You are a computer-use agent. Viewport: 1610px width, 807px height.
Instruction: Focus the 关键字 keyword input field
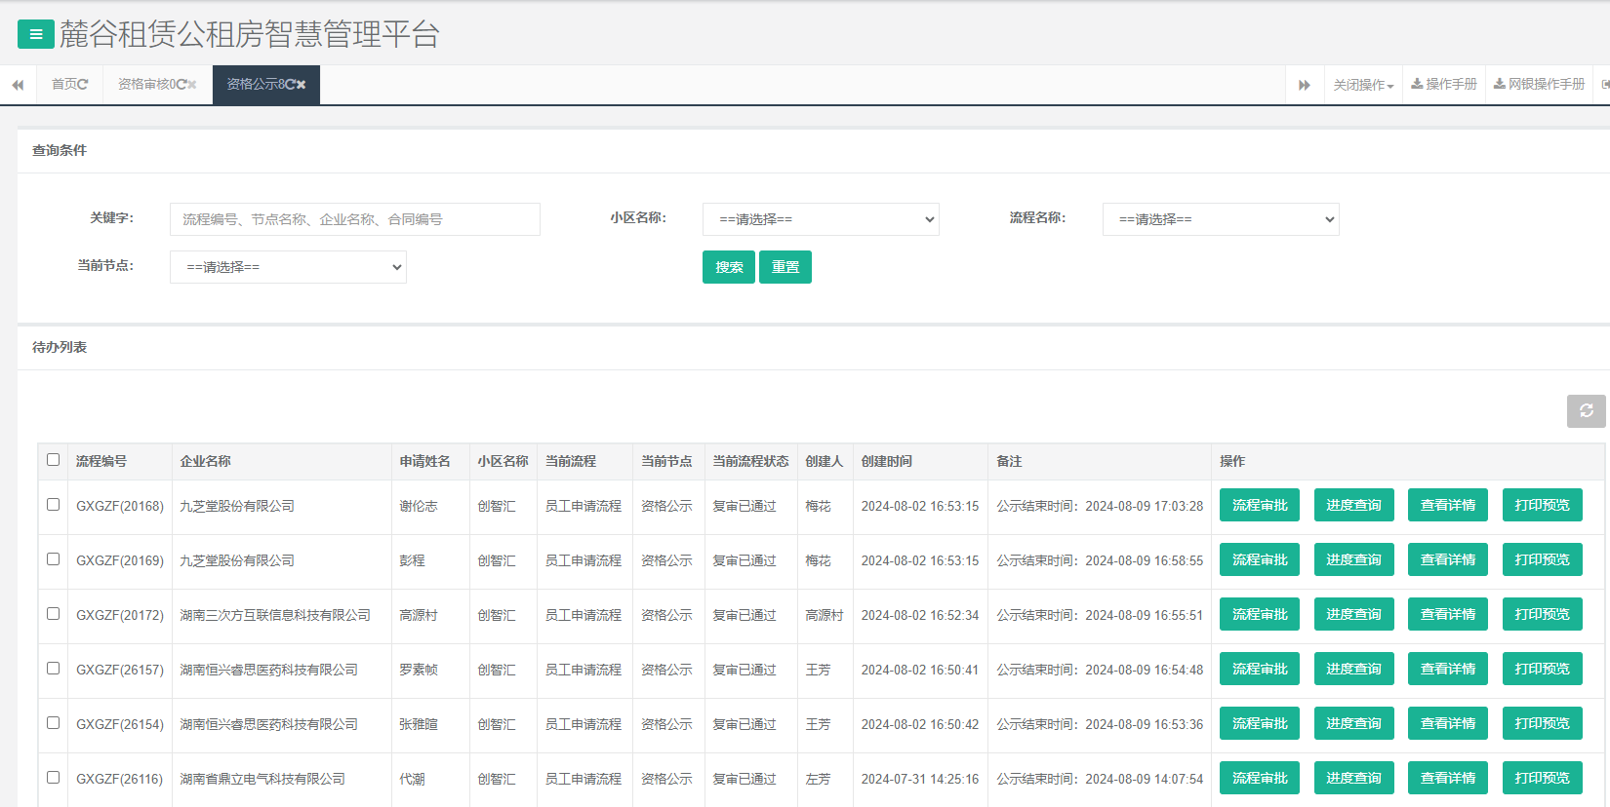point(354,219)
